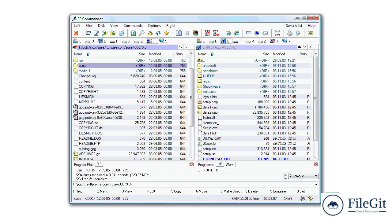The image size is (392, 220).
Task: Click the blue Synchronize arrows toolbar icon
Action: pos(158,33)
